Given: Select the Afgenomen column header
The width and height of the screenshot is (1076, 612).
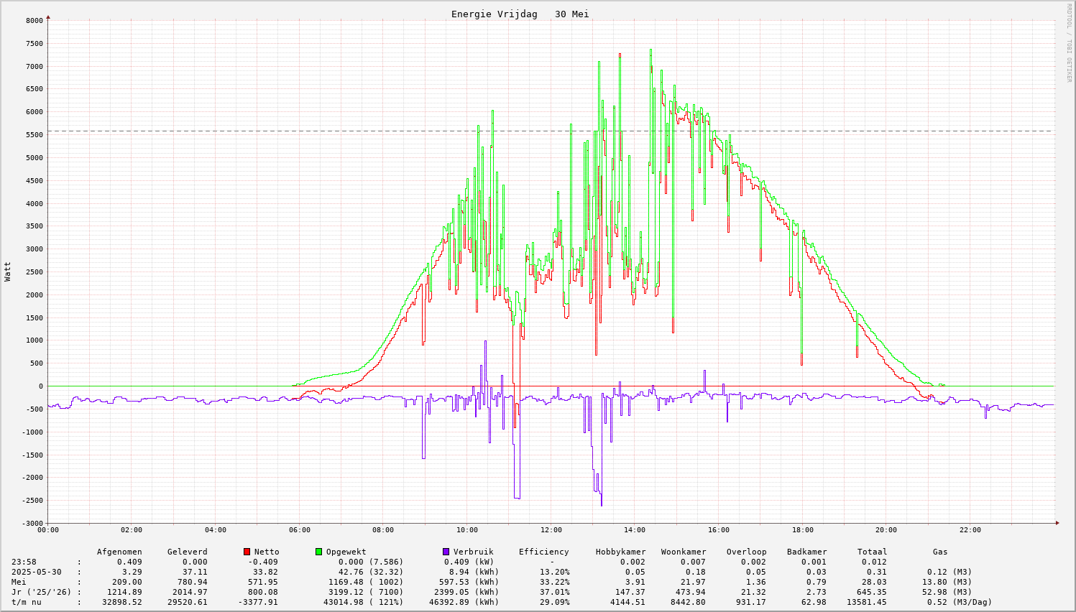Looking at the screenshot, I should (119, 552).
